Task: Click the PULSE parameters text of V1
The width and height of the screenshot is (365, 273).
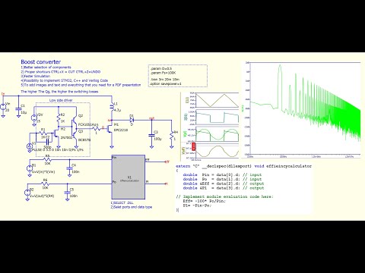Action: [x=59, y=150]
